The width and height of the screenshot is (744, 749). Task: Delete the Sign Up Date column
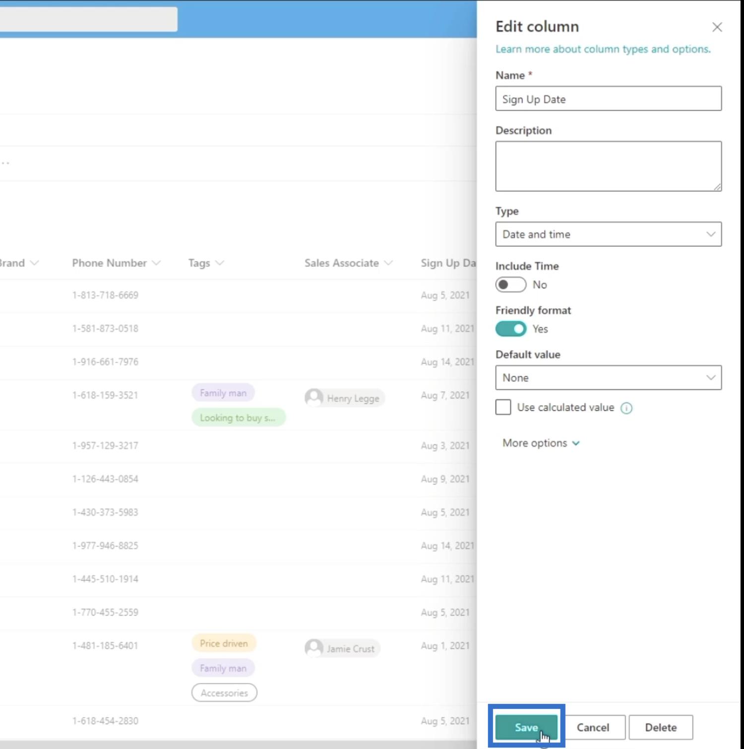[x=660, y=727]
